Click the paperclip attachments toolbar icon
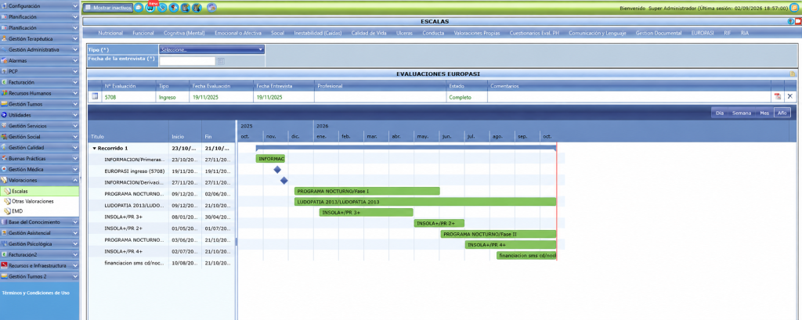This screenshot has height=320, width=802. coord(162,8)
